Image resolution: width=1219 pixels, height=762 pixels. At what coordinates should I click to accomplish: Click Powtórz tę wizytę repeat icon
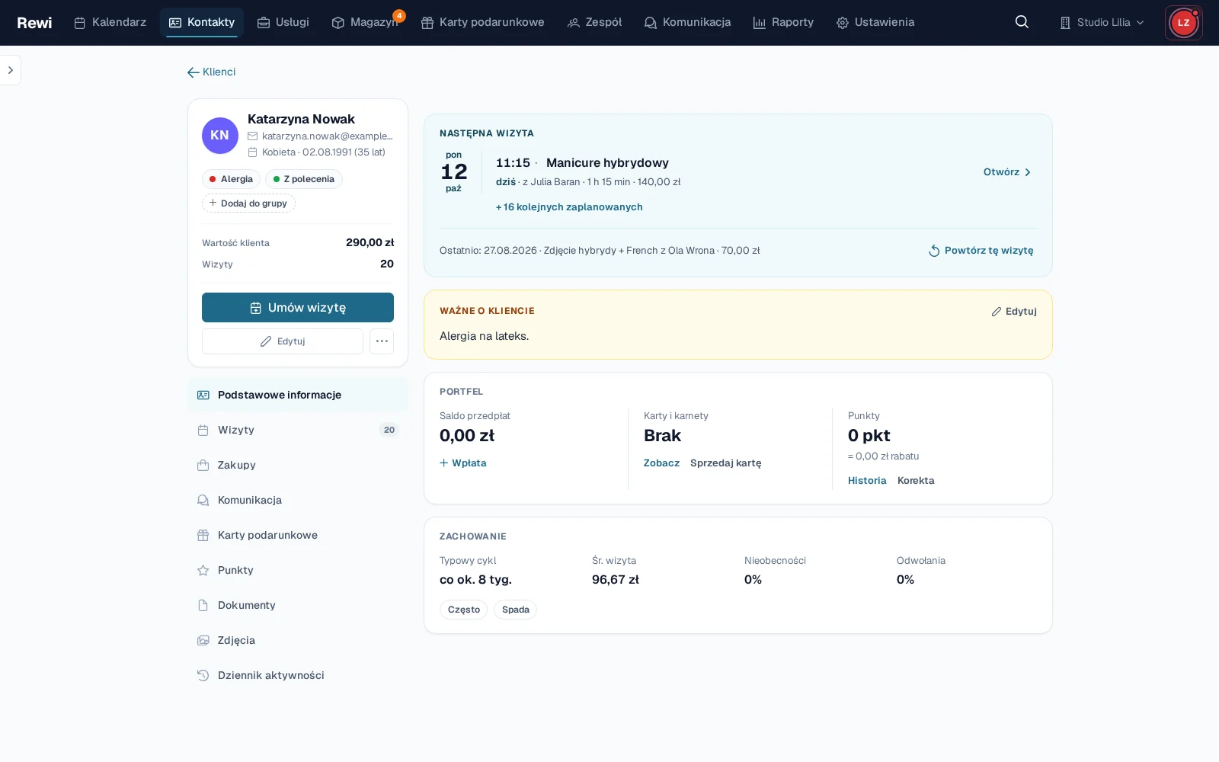933,251
